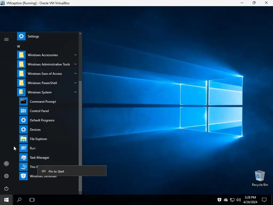Click 'Command Prompt' text
Viewport: 273px width, 205px height.
(x=43, y=102)
